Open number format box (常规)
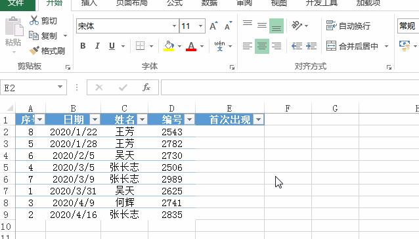Viewport: 419px width, 239px height. 408,26
